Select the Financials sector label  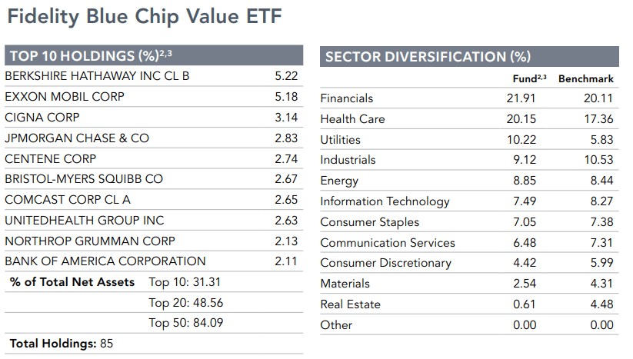pos(347,98)
